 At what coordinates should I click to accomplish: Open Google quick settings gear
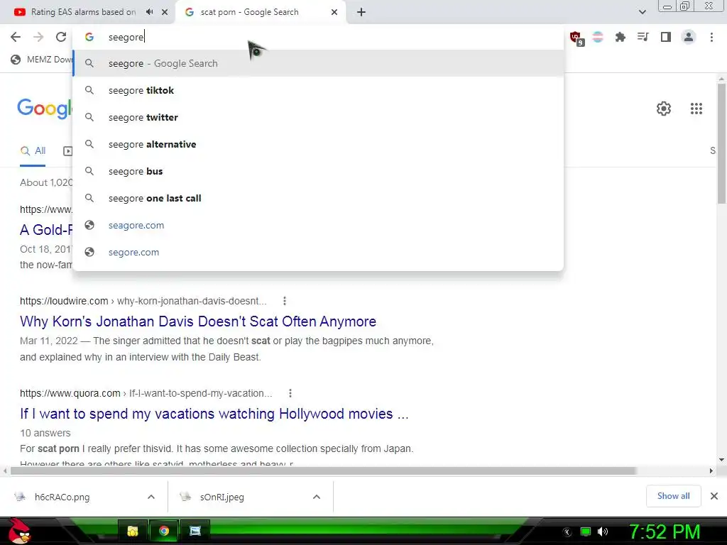click(x=664, y=109)
